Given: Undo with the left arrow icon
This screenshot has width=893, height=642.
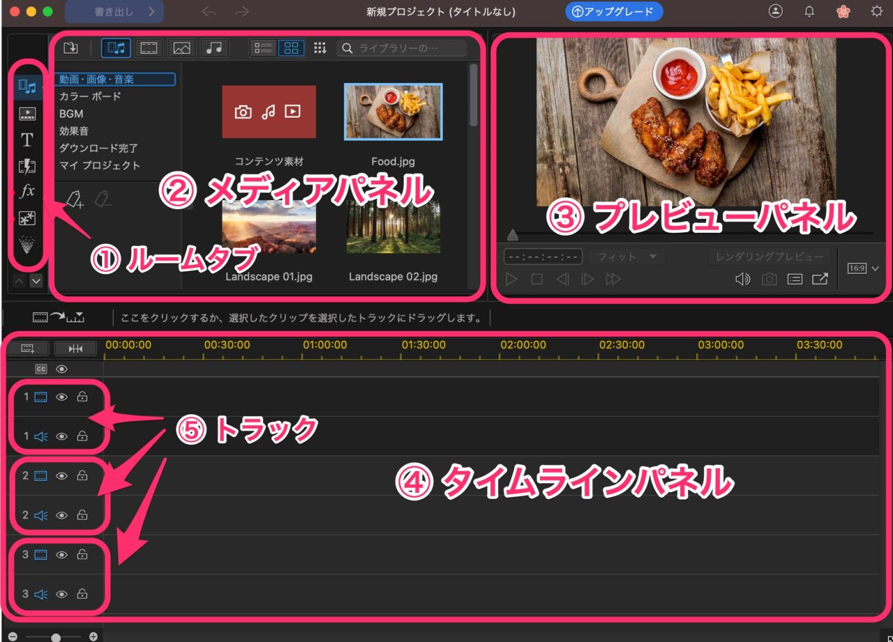Looking at the screenshot, I should pos(208,12).
